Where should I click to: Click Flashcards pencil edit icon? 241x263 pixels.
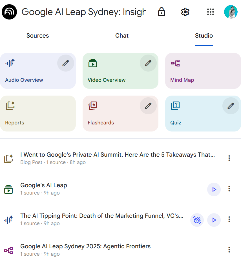pyautogui.click(x=148, y=106)
